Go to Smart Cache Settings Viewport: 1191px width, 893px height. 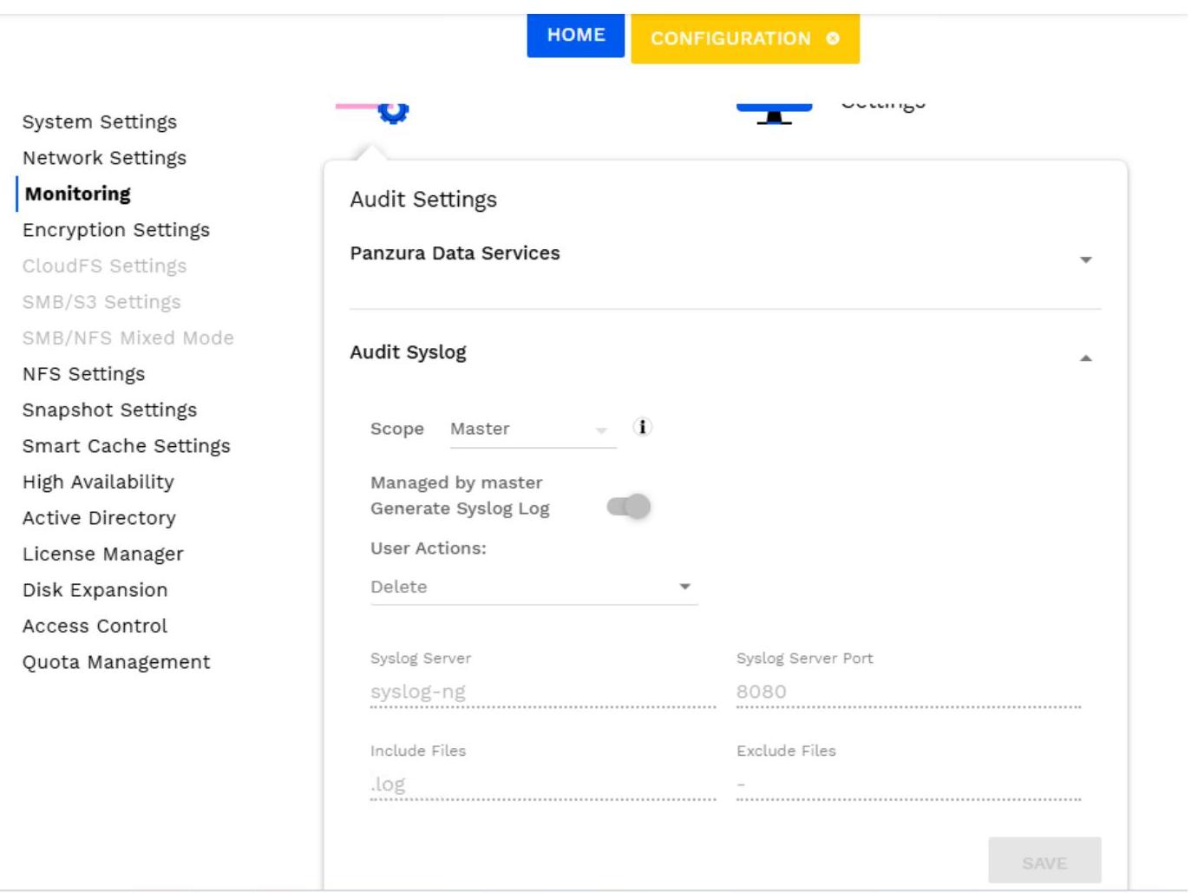click(x=127, y=446)
